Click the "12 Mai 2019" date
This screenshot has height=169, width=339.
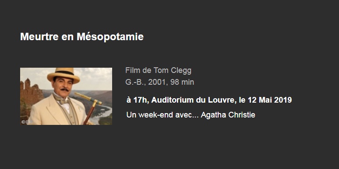coord(270,100)
